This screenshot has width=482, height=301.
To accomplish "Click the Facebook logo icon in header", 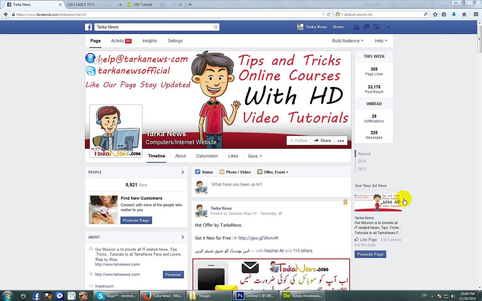I will click(89, 27).
